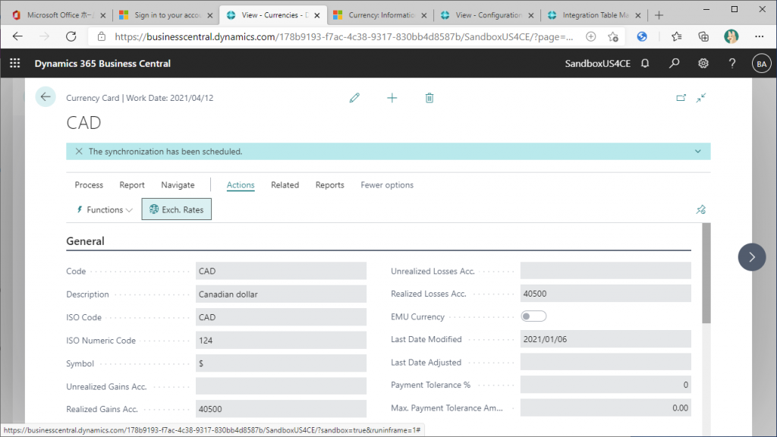Click the Last Date Modified field

[606, 339]
